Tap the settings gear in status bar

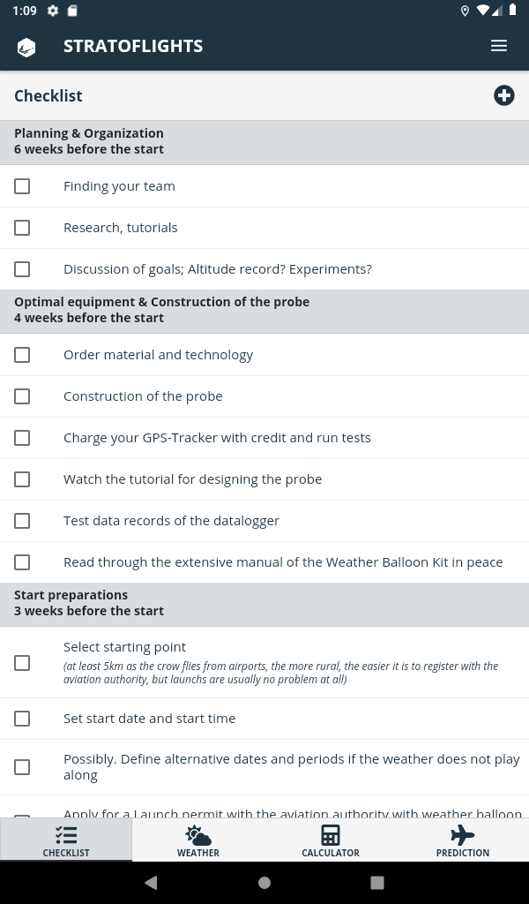[53, 11]
